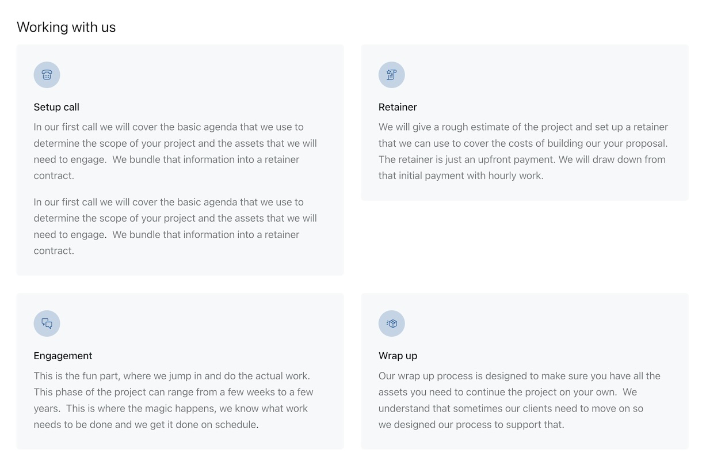Select the "Engagement" card title
This screenshot has width=706, height=472.
(x=63, y=356)
